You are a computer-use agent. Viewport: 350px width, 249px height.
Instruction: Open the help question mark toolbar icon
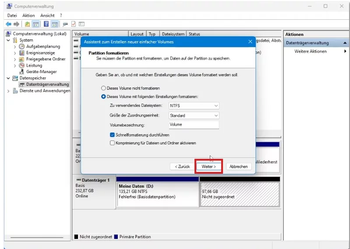[46, 24]
